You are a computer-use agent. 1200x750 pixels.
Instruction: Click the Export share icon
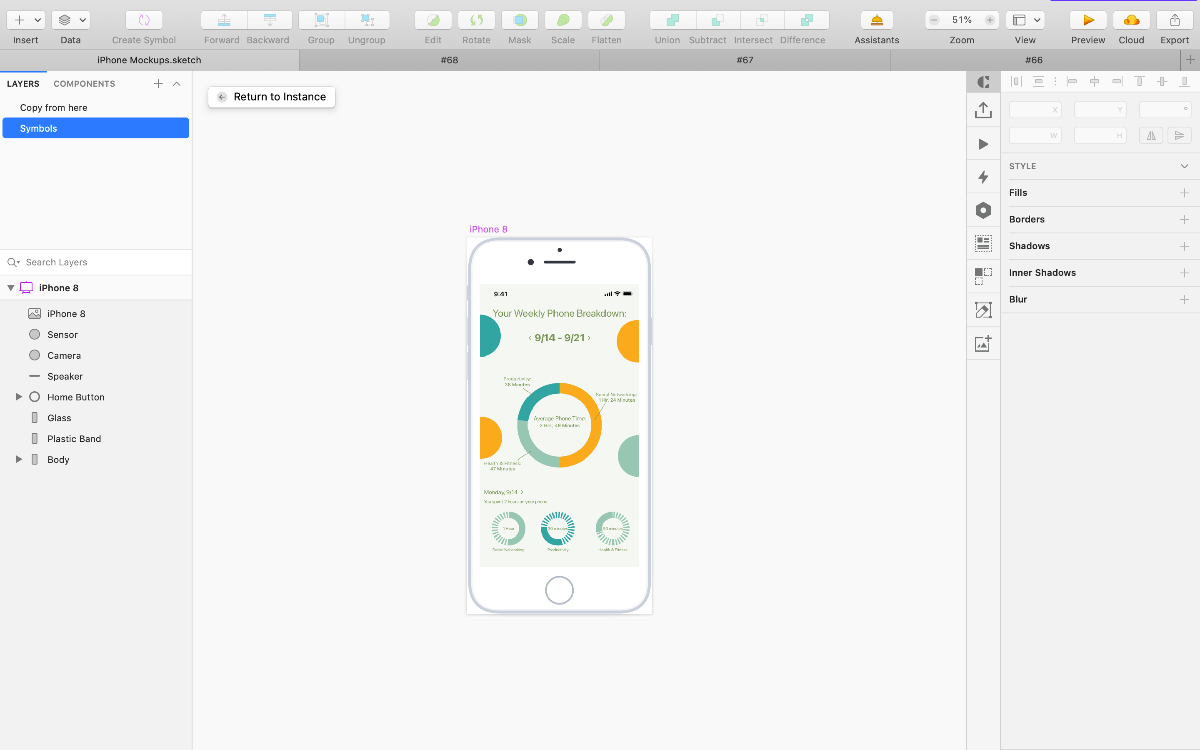(1174, 20)
